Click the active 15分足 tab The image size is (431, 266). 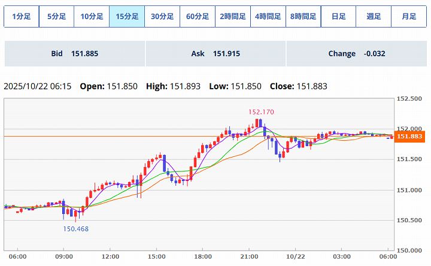[x=127, y=17]
